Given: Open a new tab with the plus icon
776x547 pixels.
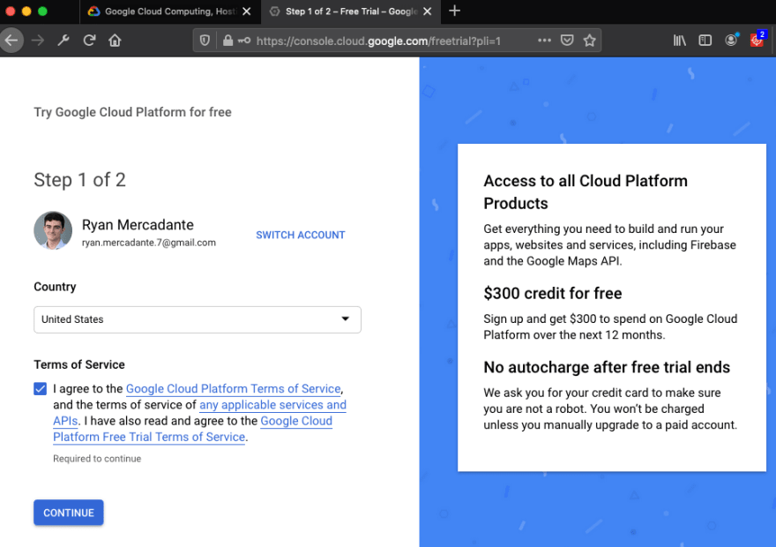Looking at the screenshot, I should 454,11.
